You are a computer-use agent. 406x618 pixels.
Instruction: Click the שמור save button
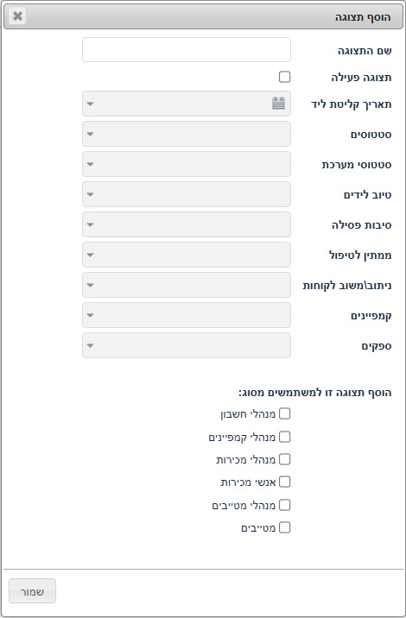(32, 590)
